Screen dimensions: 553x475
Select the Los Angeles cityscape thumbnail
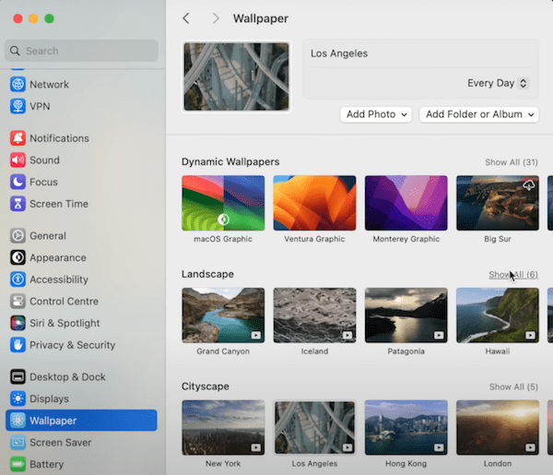(314, 428)
